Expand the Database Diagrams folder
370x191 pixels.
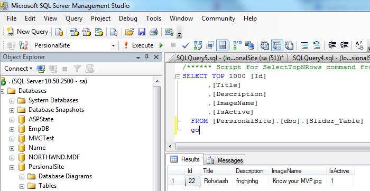point(22,177)
